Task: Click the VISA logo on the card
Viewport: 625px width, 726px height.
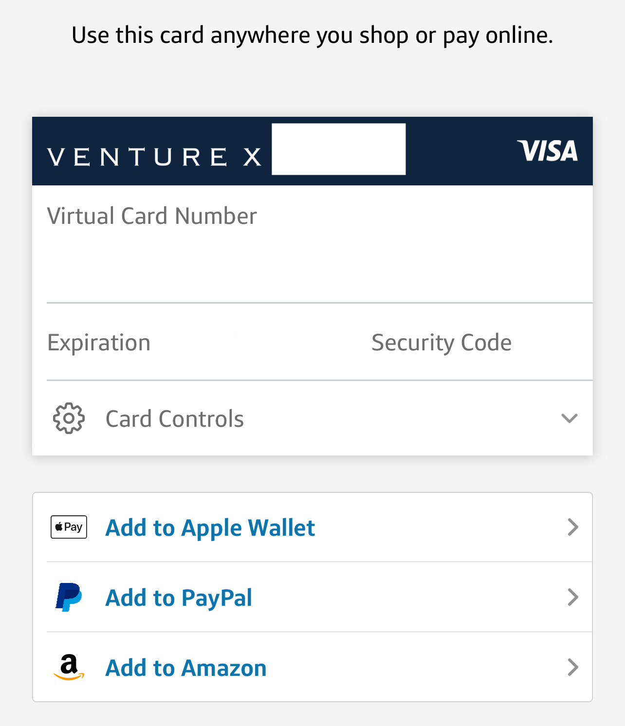Action: point(547,151)
